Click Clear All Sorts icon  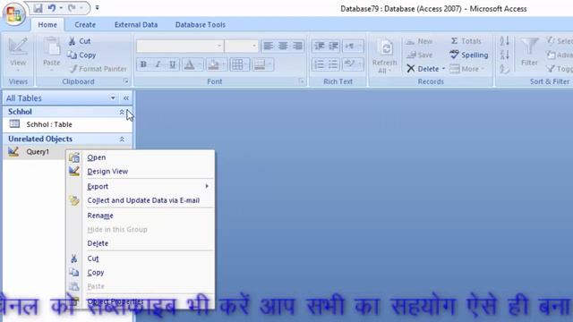504,69
